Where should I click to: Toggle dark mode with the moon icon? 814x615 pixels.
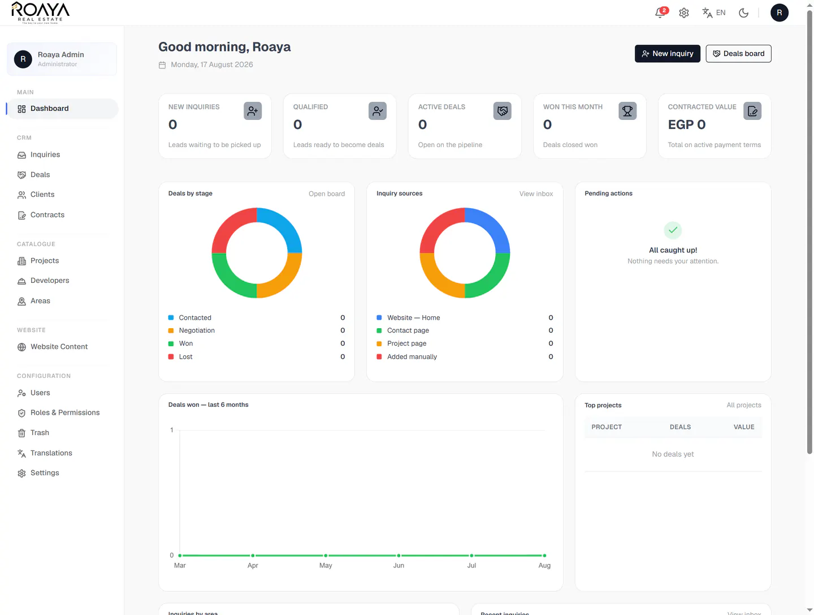point(744,12)
